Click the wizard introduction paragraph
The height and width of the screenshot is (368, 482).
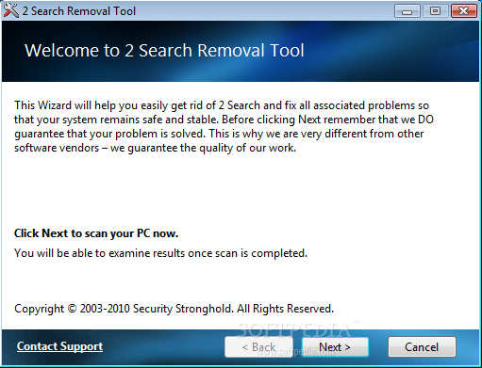[x=224, y=126]
